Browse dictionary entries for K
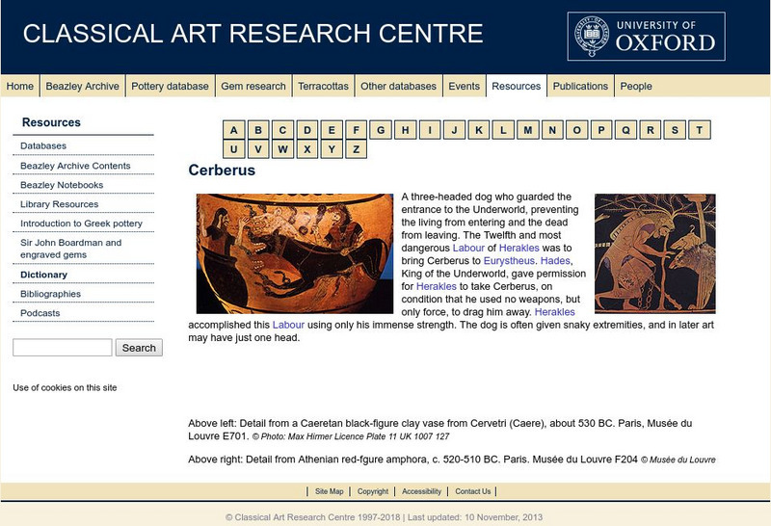 (x=479, y=130)
